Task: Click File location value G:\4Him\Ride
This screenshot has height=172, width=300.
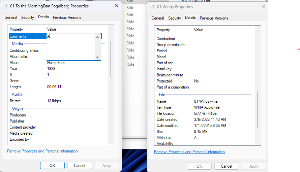Action: pos(205,113)
